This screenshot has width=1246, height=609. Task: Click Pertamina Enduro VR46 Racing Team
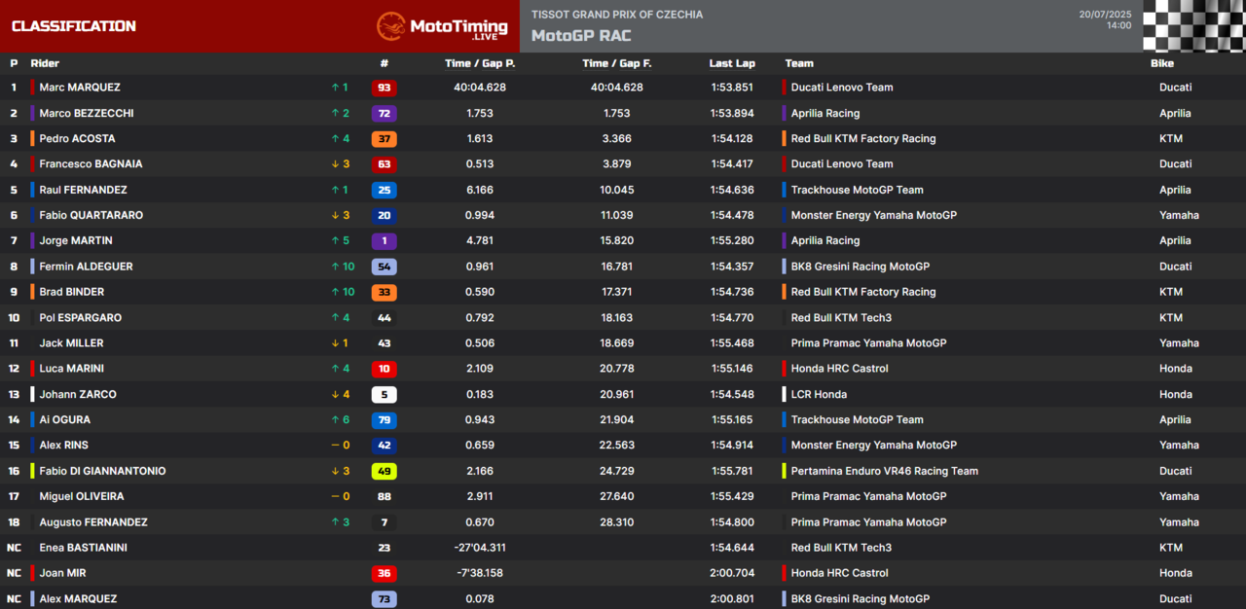tap(885, 471)
